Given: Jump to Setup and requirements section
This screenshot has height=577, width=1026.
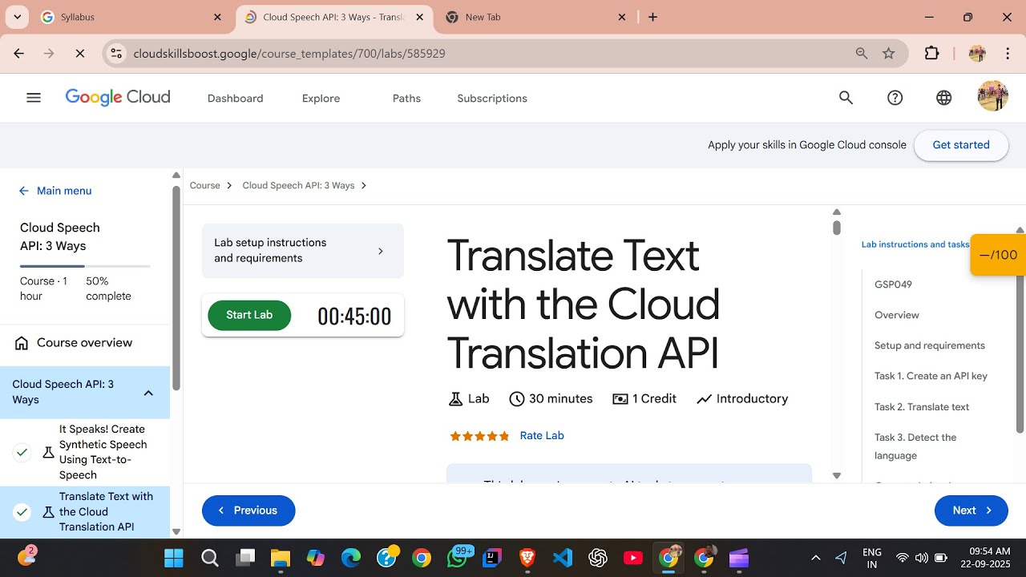Looking at the screenshot, I should coord(930,346).
